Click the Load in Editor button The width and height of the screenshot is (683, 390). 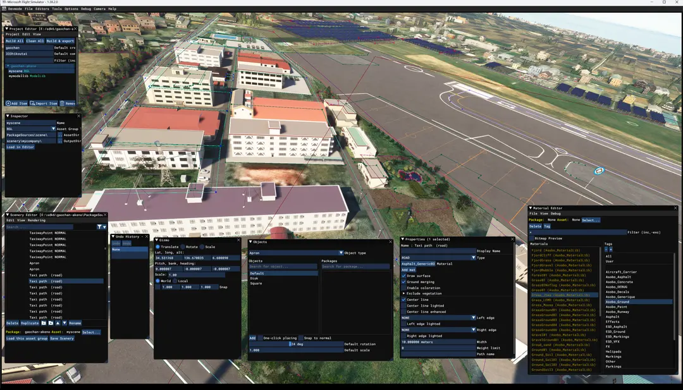point(20,147)
